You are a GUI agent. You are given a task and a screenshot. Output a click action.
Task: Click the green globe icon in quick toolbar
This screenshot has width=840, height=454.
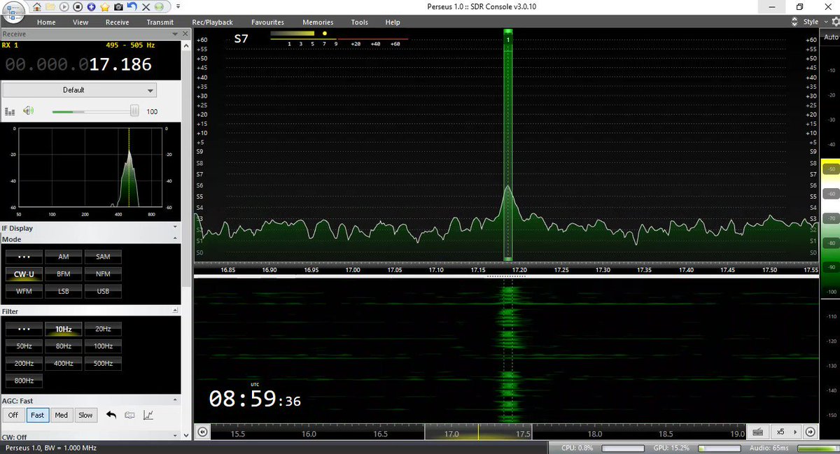tap(159, 6)
